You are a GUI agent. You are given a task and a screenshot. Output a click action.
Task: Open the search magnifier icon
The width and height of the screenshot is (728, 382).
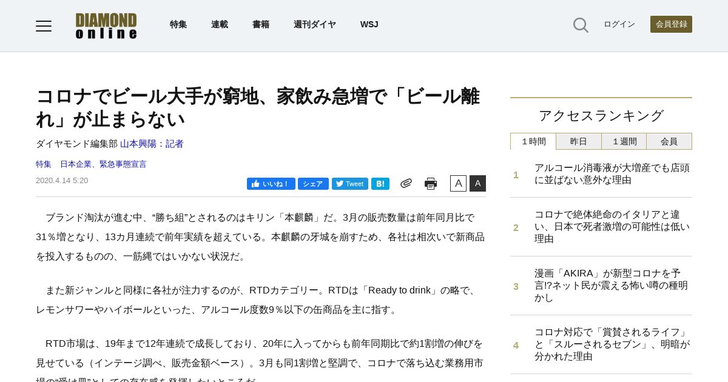point(581,25)
